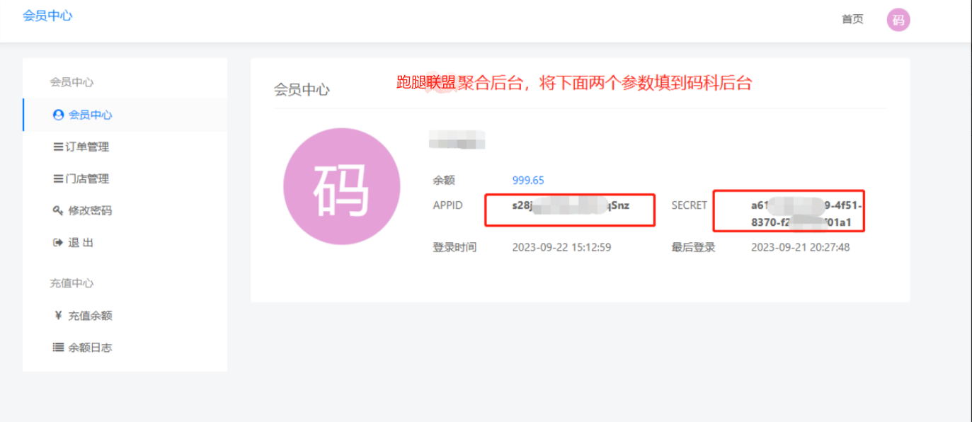Click the list icon beside 门店管理
972x422 pixels.
tap(58, 179)
